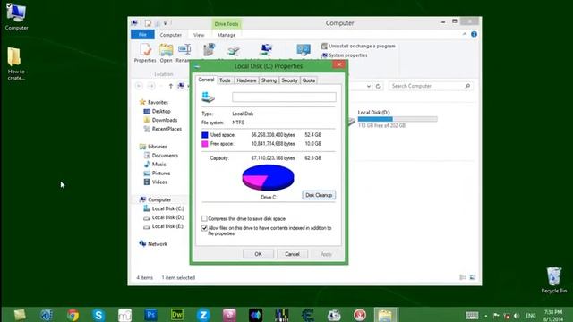This screenshot has height=322, width=573.
Task: Click the drive label text field
Action: [x=284, y=97]
